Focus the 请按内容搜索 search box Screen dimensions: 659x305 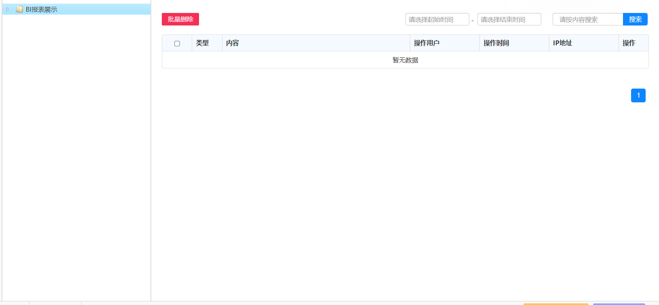click(x=587, y=19)
